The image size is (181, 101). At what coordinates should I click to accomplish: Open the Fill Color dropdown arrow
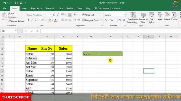click(52, 20)
